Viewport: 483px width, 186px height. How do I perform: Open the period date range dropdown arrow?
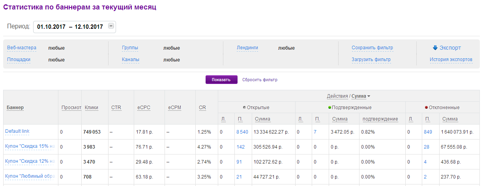tap(111, 26)
